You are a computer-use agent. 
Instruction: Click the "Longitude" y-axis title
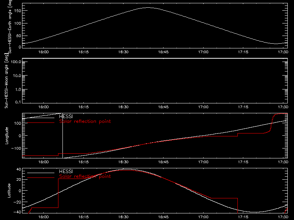(7, 136)
